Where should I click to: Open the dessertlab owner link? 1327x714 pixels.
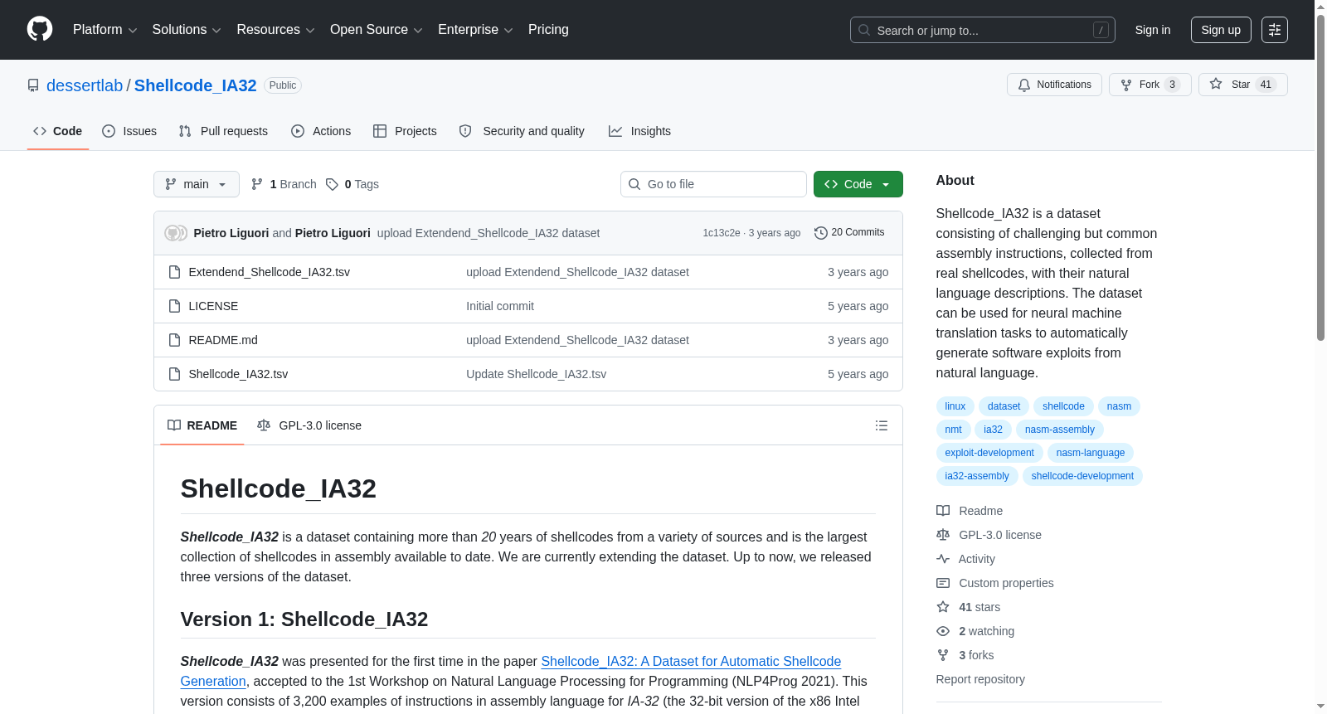(x=85, y=85)
